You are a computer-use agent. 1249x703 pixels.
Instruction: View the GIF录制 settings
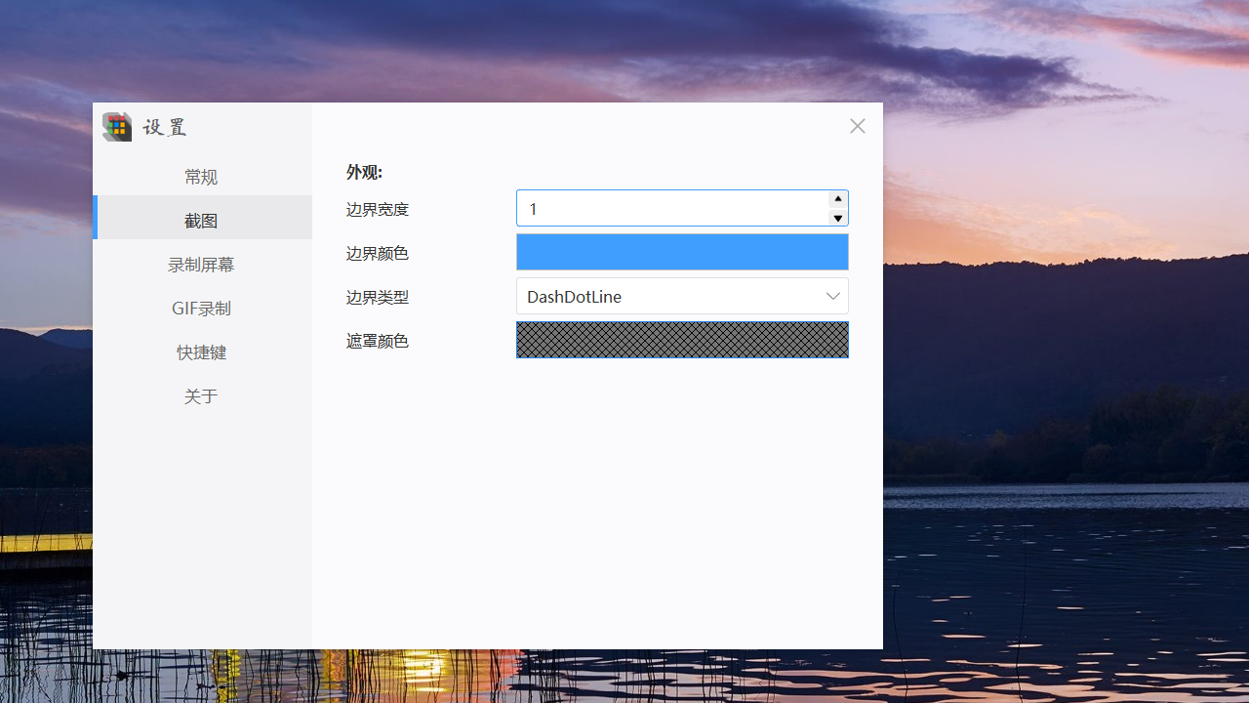[x=201, y=308]
